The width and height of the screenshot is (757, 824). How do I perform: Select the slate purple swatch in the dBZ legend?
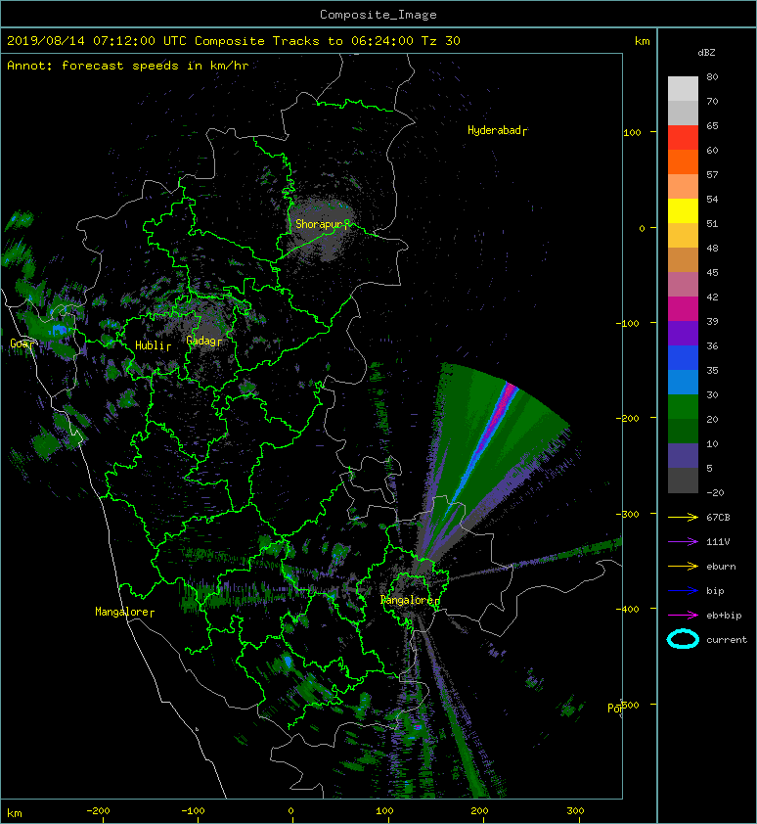pyautogui.click(x=683, y=456)
